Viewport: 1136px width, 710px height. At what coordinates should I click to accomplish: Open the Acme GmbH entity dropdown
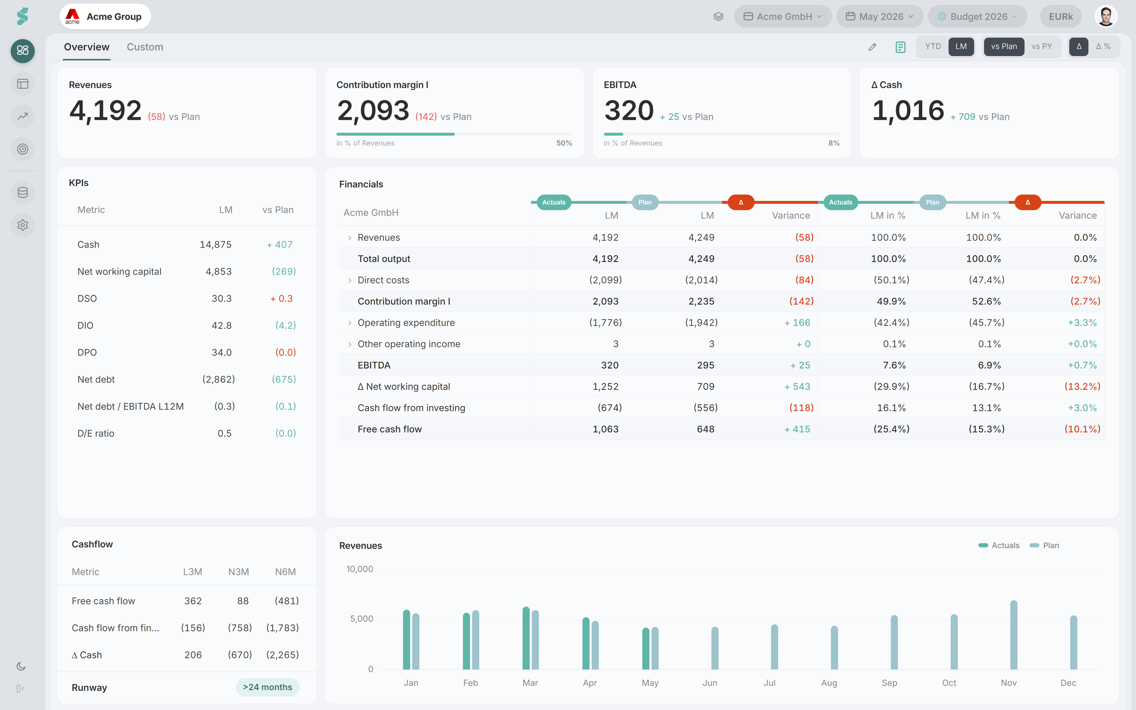coord(783,17)
